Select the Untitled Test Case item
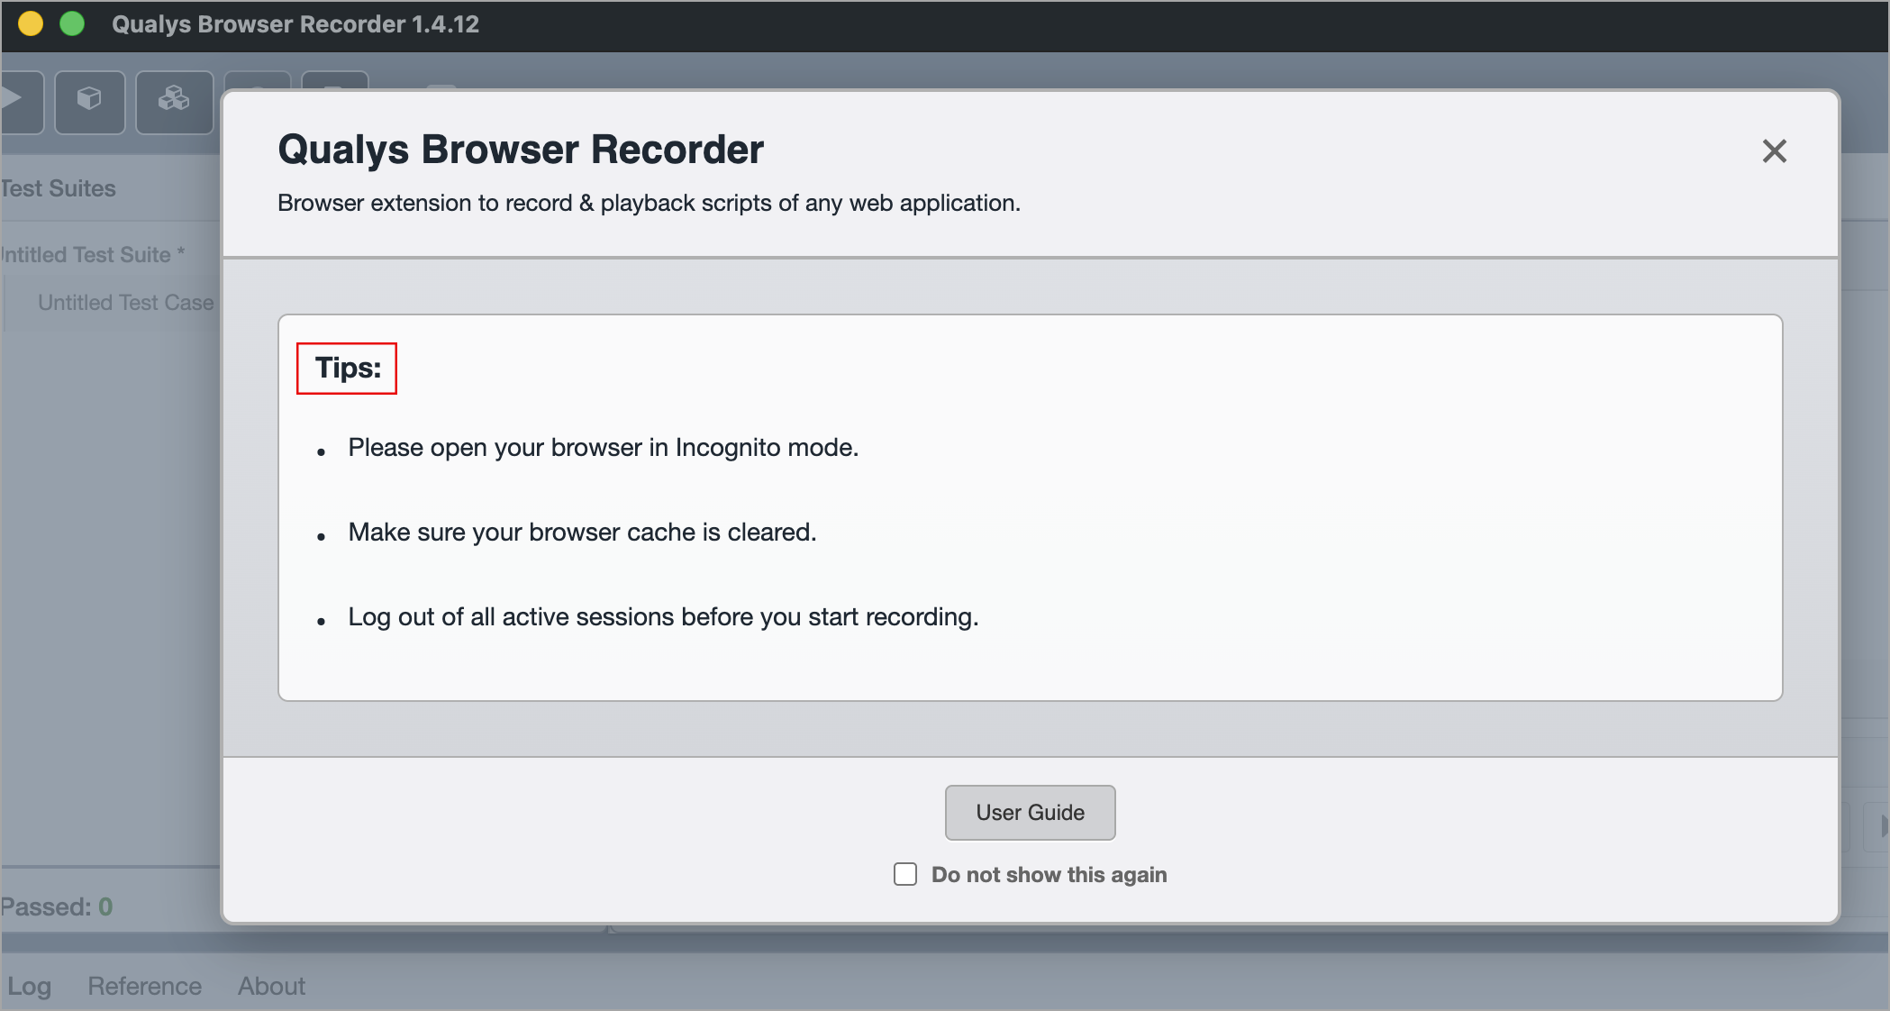Screen dimensions: 1890x1011 125,303
